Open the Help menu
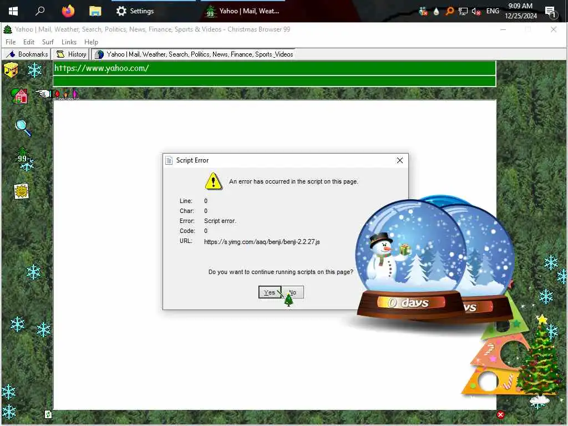Screen dimensions: 568x426 pos(91,42)
